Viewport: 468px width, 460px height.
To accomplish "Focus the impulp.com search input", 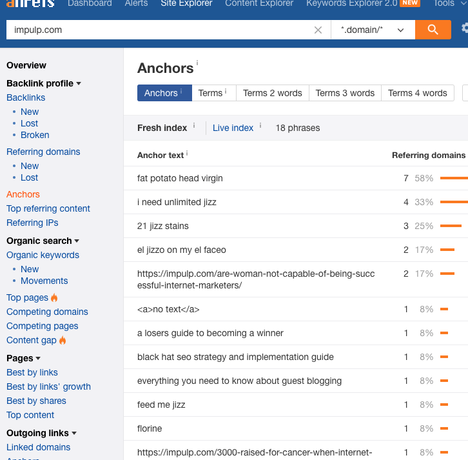I will 161,30.
